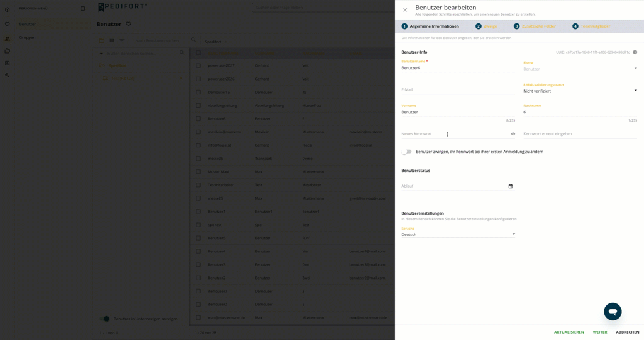
Task: Open the chat support bubble
Action: pos(613,312)
